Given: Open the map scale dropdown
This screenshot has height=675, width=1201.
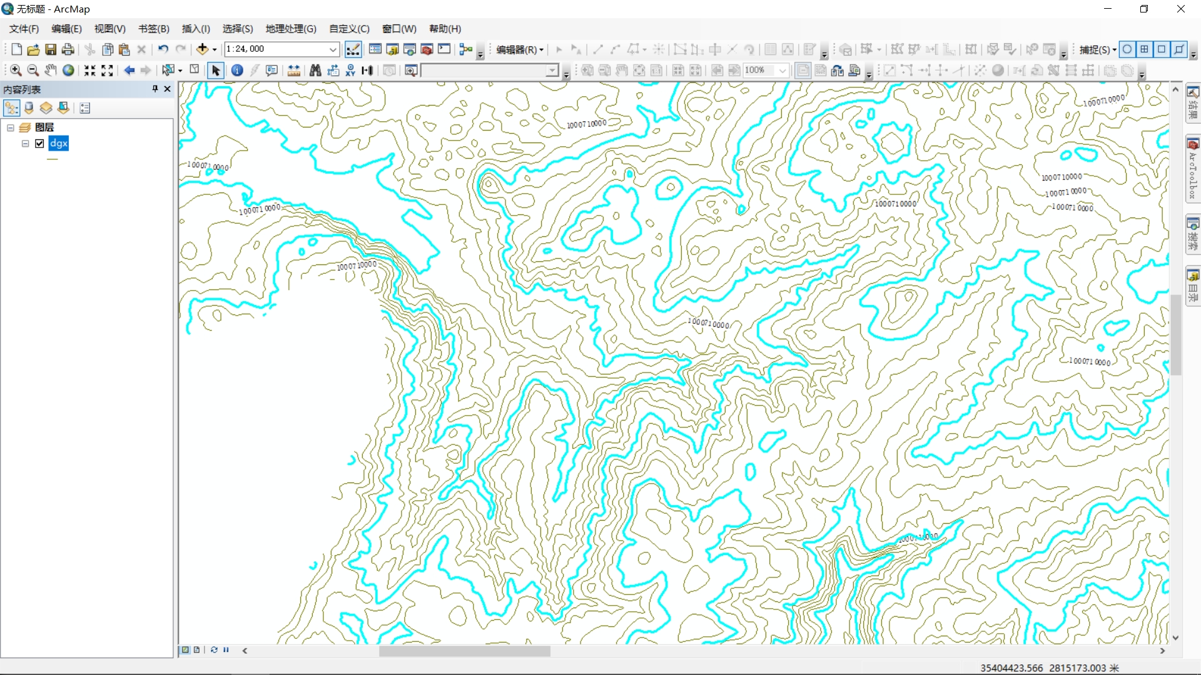Looking at the screenshot, I should click(333, 49).
